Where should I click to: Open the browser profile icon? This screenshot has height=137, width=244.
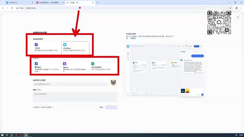point(236,8)
